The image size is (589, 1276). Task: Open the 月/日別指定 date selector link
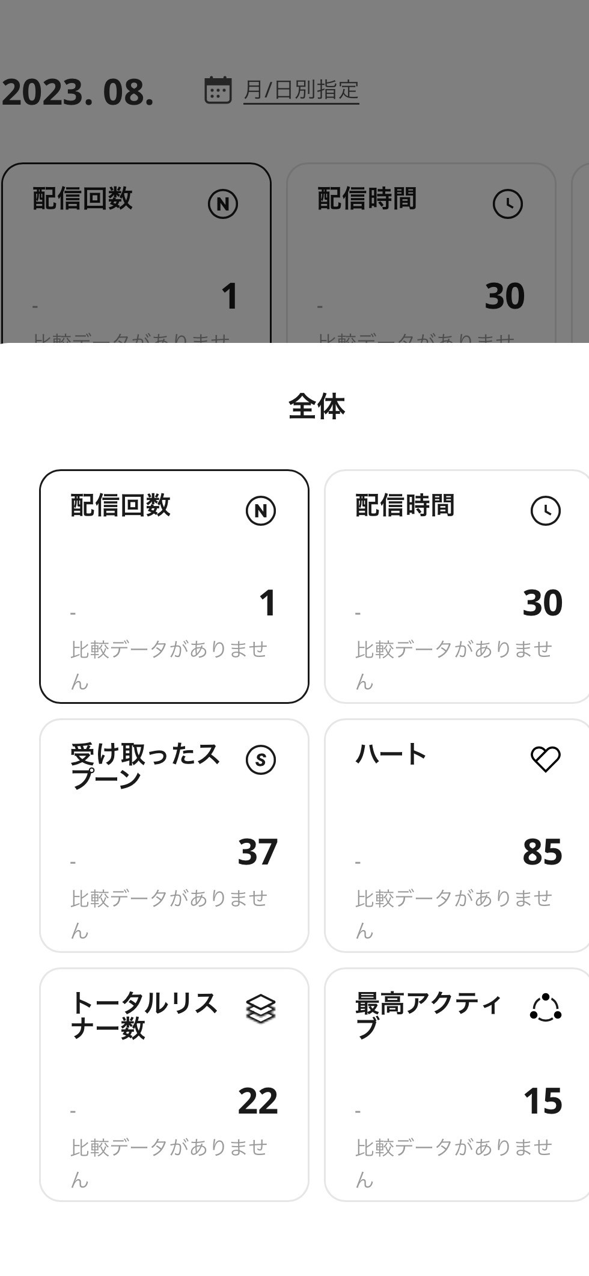(301, 90)
